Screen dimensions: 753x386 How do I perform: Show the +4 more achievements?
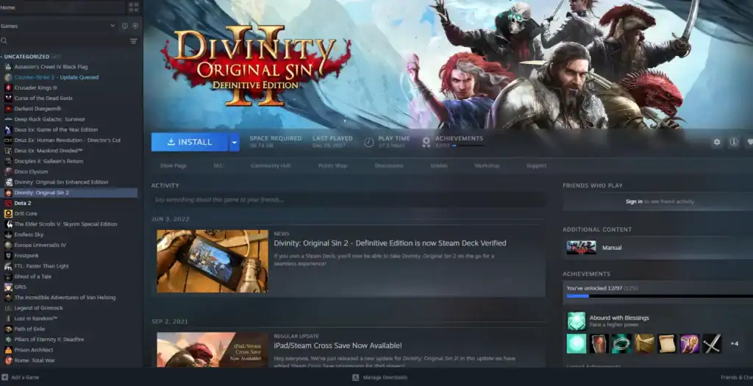[734, 343]
